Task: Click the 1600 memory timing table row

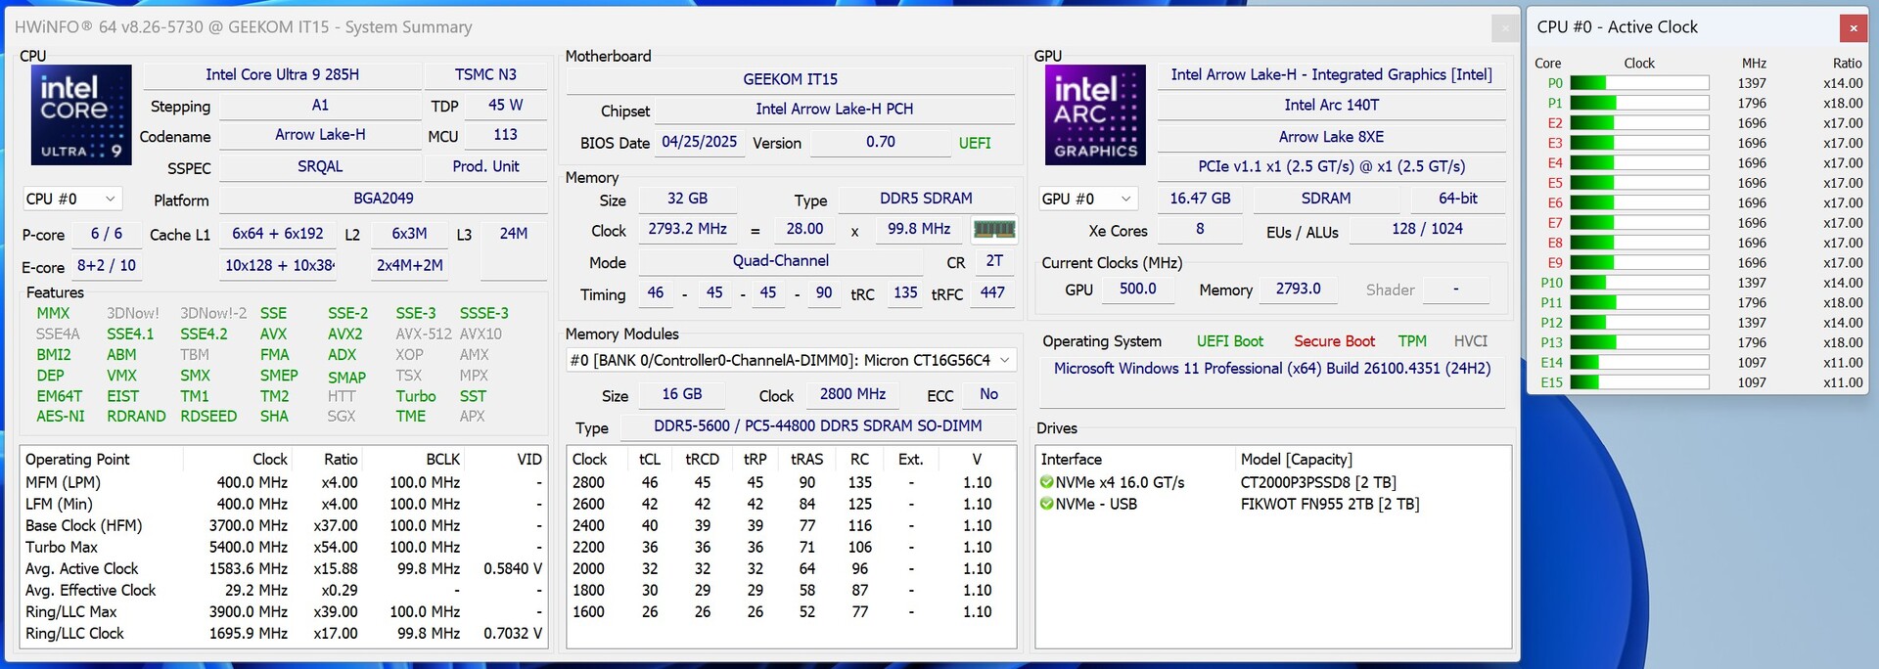Action: [791, 611]
